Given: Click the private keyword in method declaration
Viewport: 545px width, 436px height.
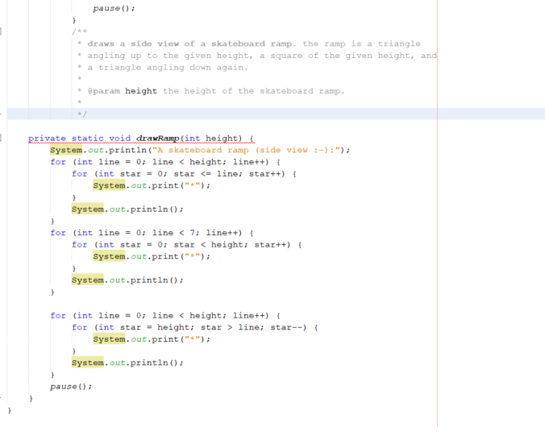Looking at the screenshot, I should tap(47, 139).
